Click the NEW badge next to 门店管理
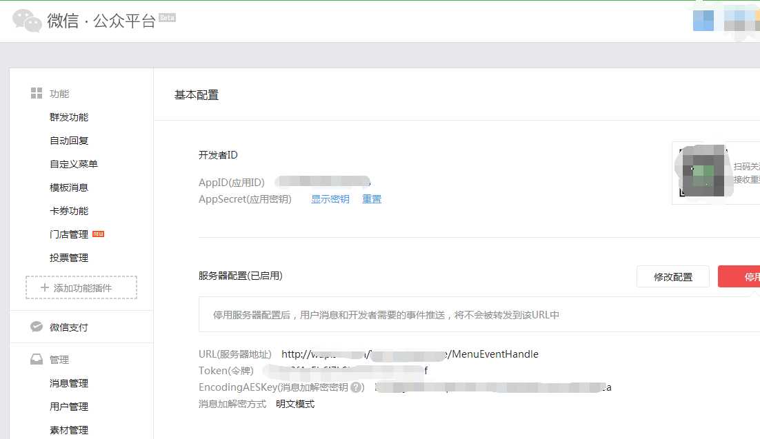This screenshot has height=439, width=760. (x=99, y=234)
